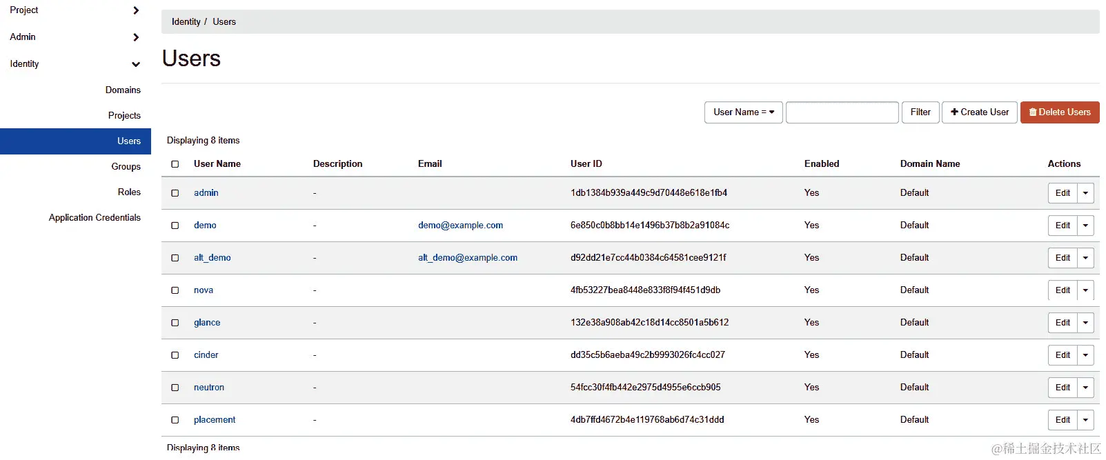Screen dimensions: 1106x460
Task: Expand the Admin sidebar section chevron
Action: pos(136,37)
